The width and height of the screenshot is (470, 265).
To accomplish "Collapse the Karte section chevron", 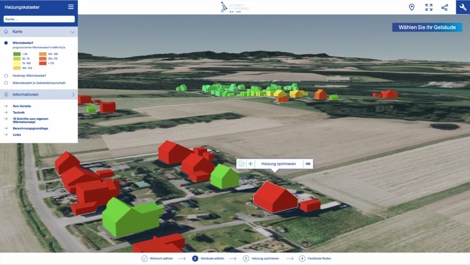I will [73, 32].
